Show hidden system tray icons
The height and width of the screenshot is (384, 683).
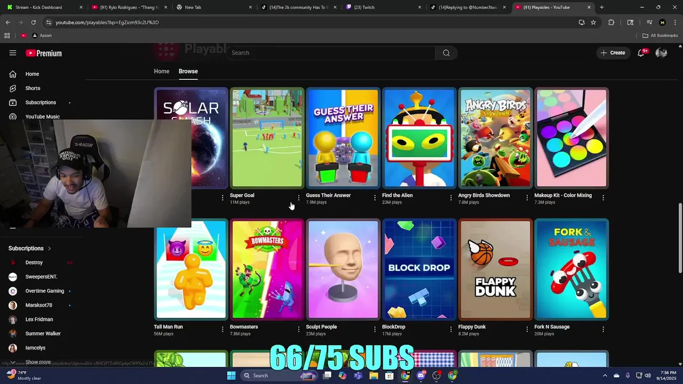(x=605, y=375)
